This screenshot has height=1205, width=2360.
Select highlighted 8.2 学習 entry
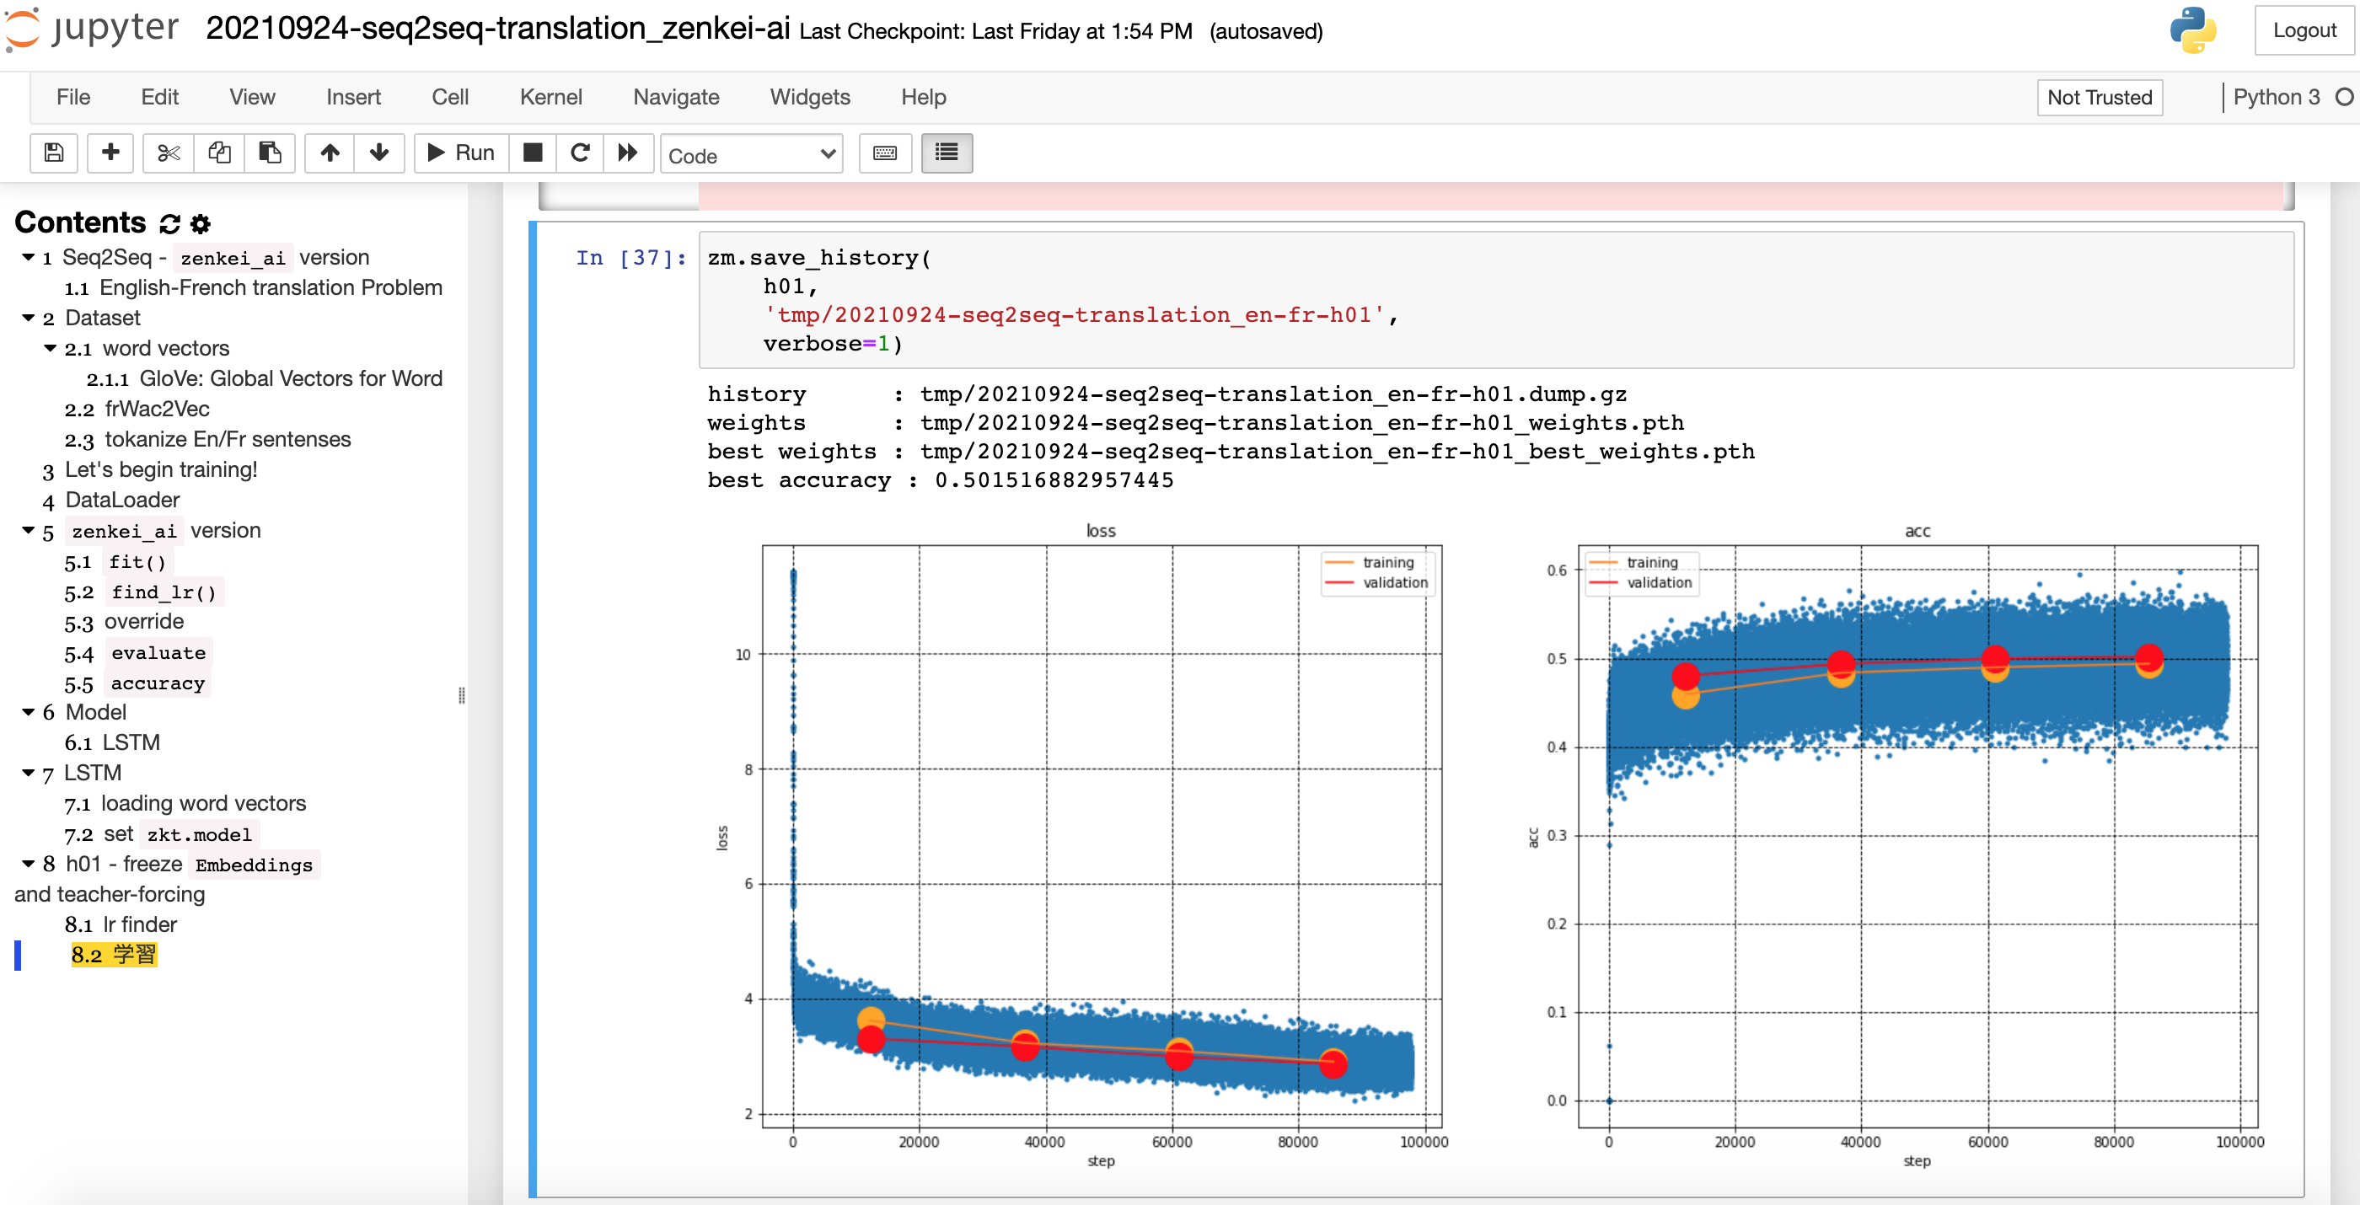point(114,955)
